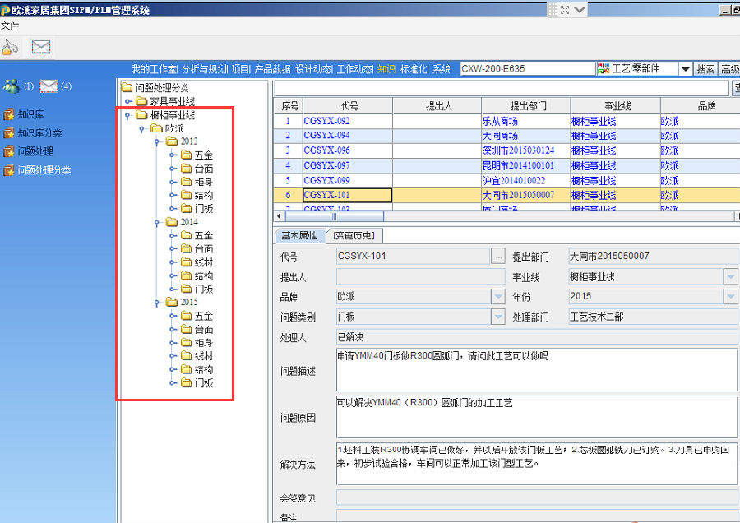Collapse the 2013 folder node
740x523 pixels.
pos(157,141)
